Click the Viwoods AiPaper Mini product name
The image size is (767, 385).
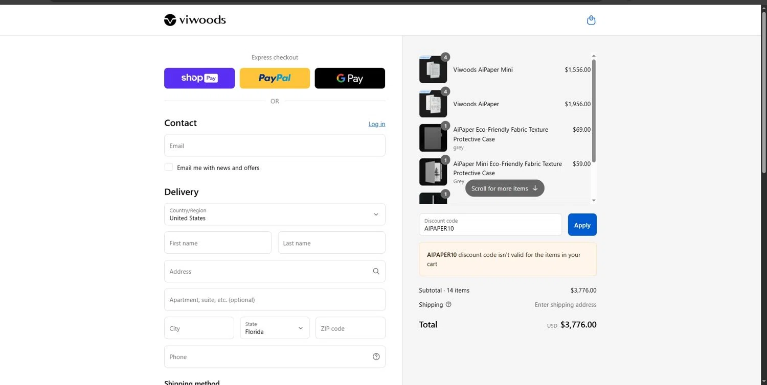[x=483, y=69]
